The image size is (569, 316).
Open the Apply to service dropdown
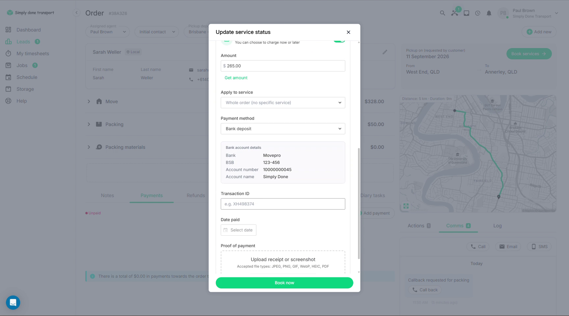[283, 103]
